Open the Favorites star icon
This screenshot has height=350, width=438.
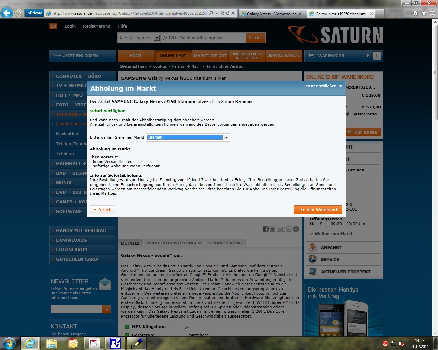click(424, 13)
